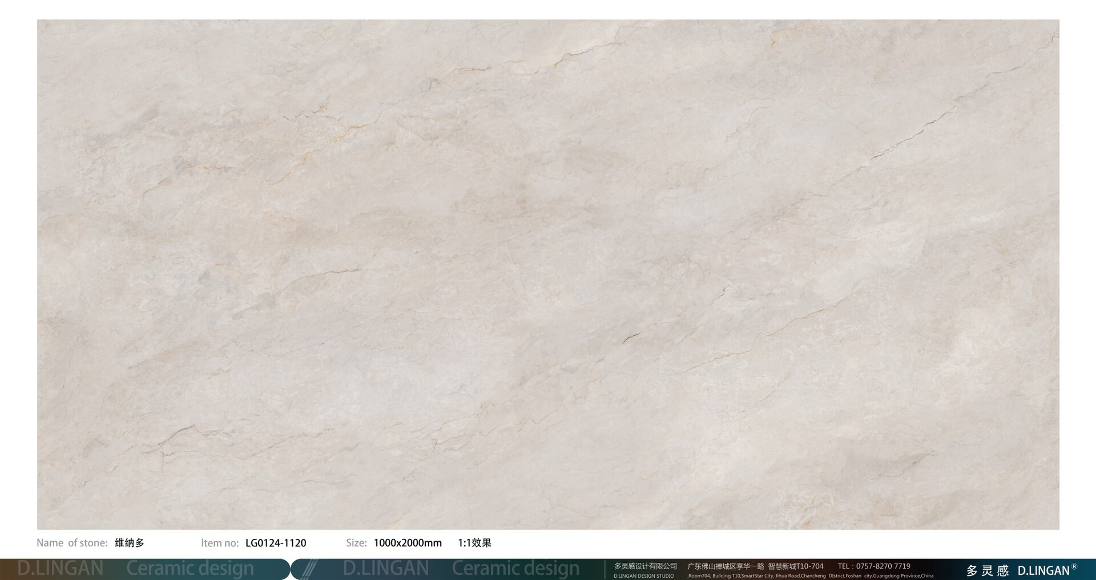Click the 1:1效果 scale text
Viewport: 1096px width, 580px height.
[474, 543]
